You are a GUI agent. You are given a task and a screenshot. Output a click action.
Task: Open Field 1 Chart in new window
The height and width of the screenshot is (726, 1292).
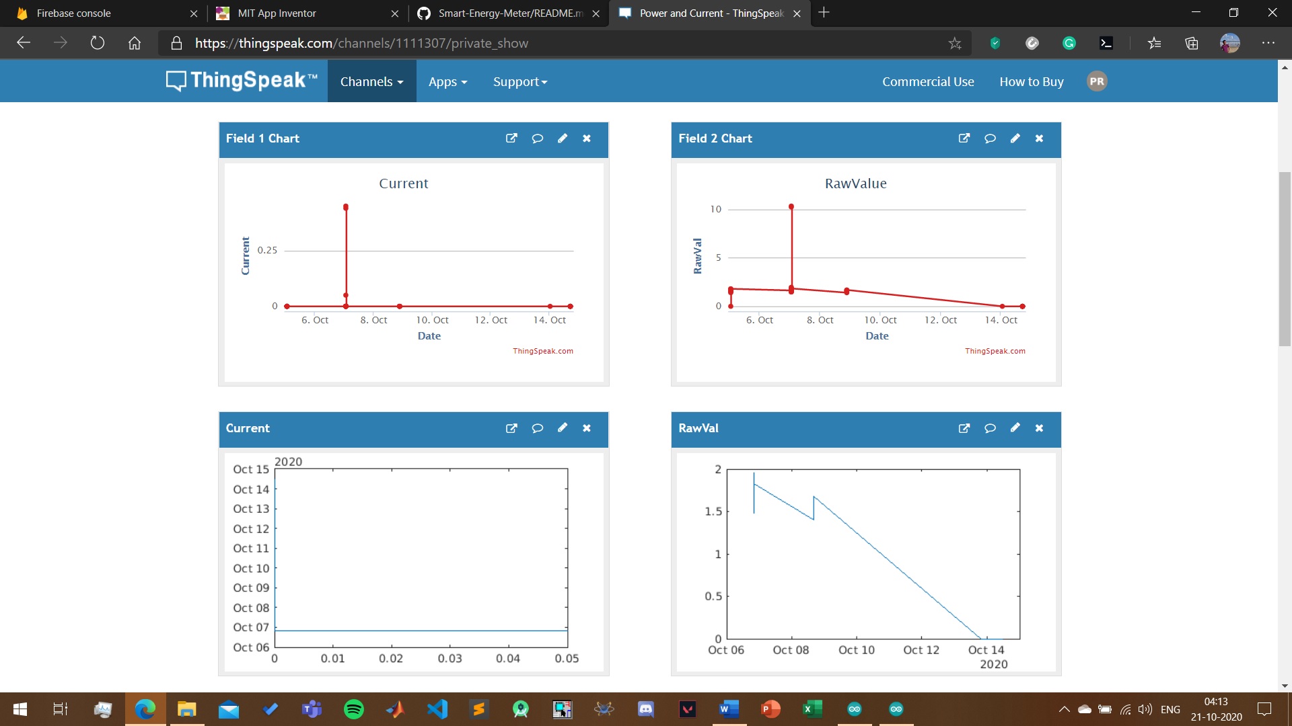pyautogui.click(x=511, y=138)
